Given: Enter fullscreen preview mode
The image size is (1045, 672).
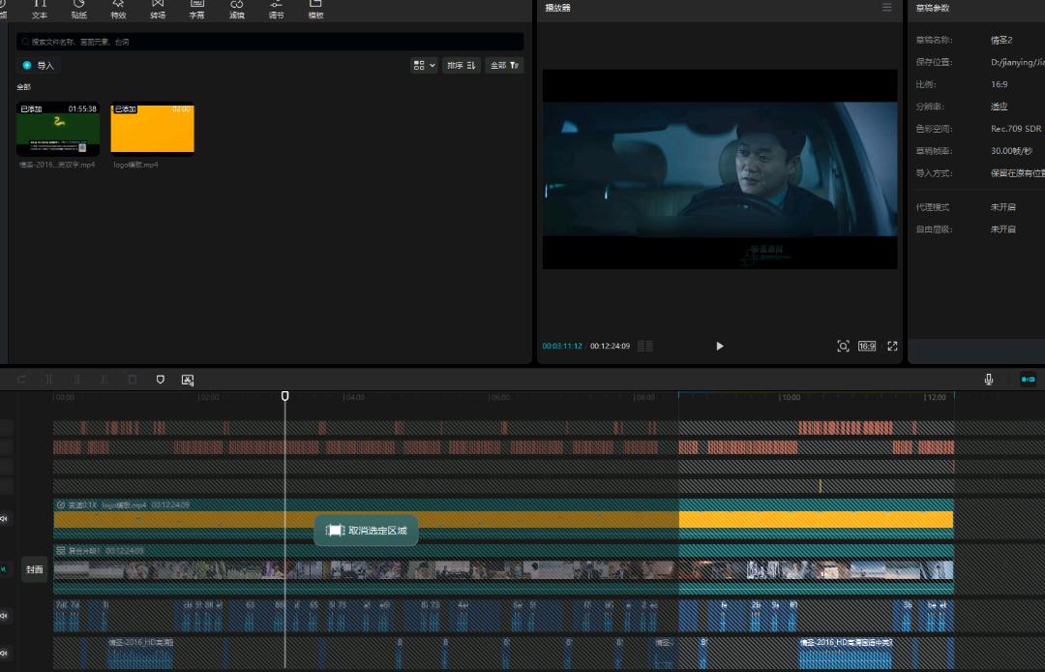Looking at the screenshot, I should [x=892, y=346].
